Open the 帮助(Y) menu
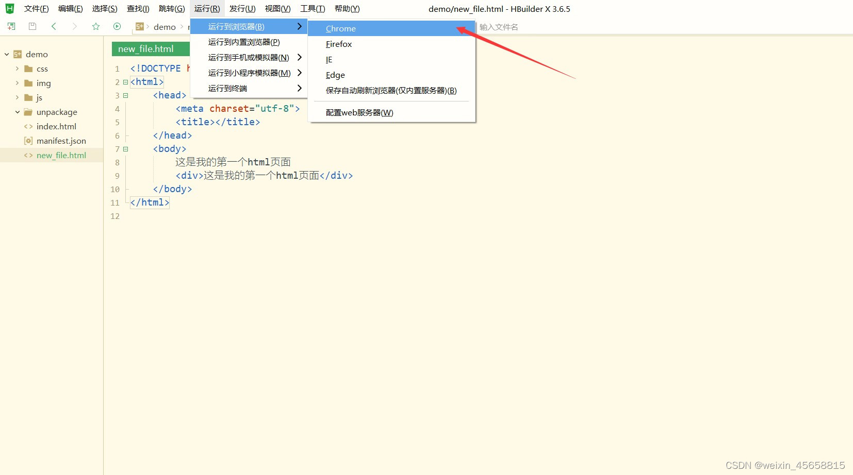 [347, 9]
